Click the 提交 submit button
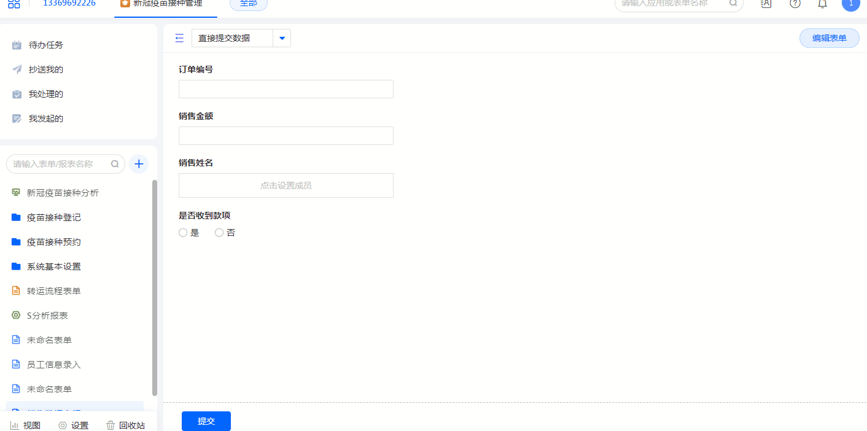 point(206,421)
